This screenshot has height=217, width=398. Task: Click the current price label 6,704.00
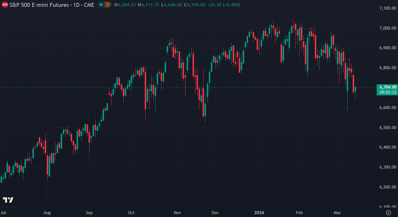tap(387, 87)
